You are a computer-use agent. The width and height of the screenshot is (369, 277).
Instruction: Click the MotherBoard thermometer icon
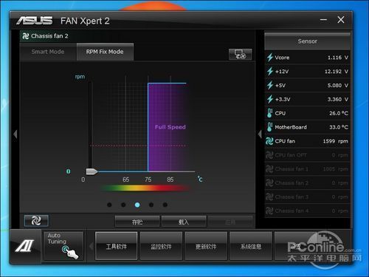269,127
